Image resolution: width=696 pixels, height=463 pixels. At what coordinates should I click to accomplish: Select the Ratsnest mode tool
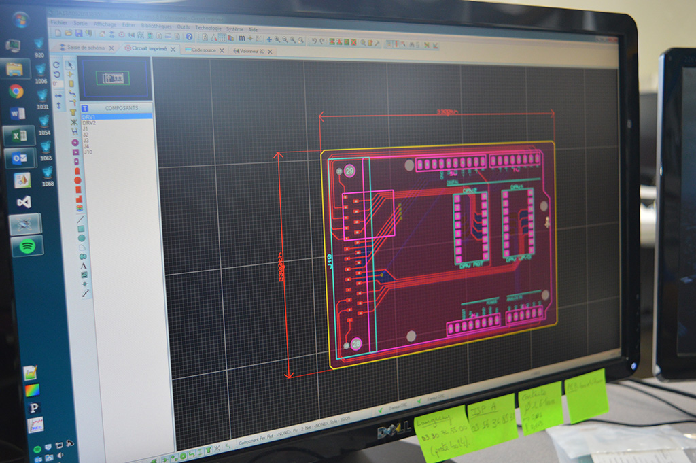(73, 122)
